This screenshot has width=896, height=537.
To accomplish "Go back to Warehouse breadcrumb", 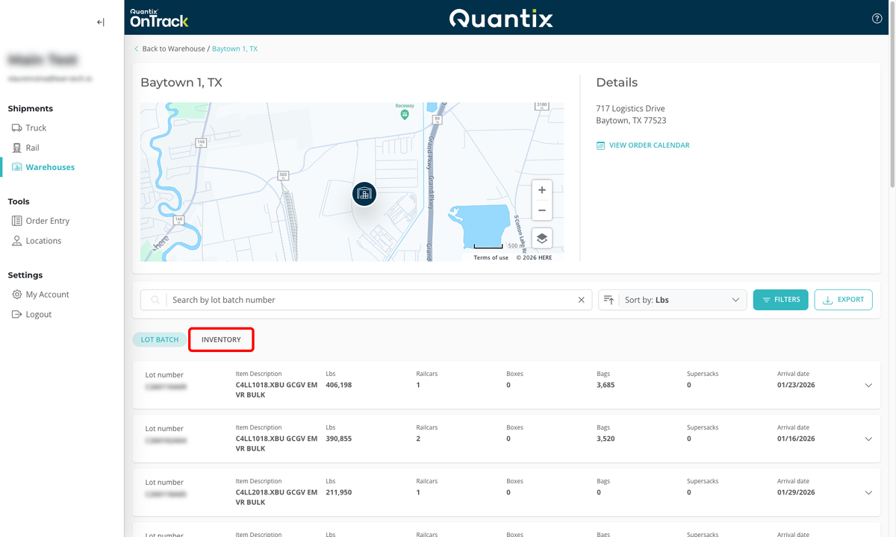I will click(173, 48).
